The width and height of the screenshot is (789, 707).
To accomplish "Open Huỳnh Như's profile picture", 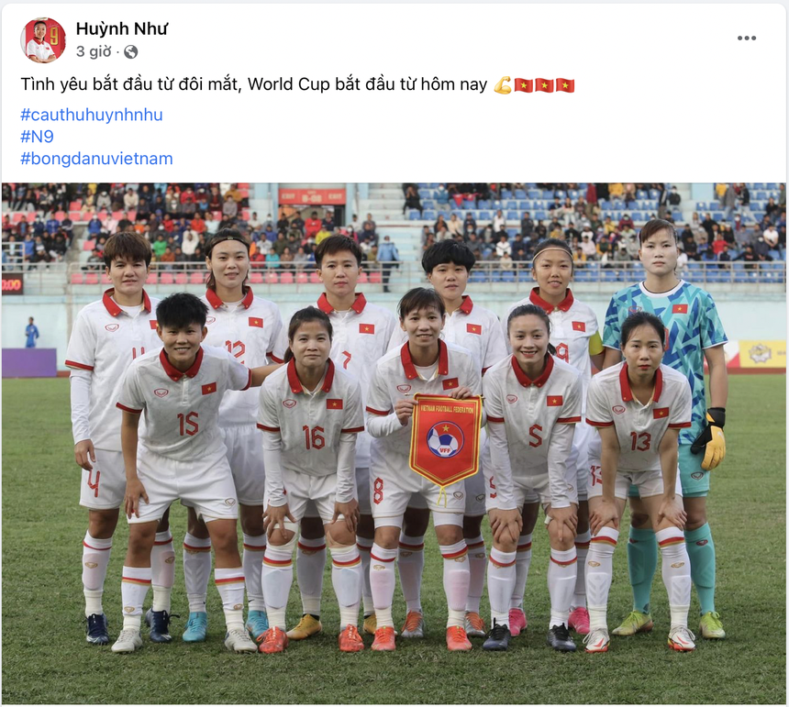I will [43, 40].
